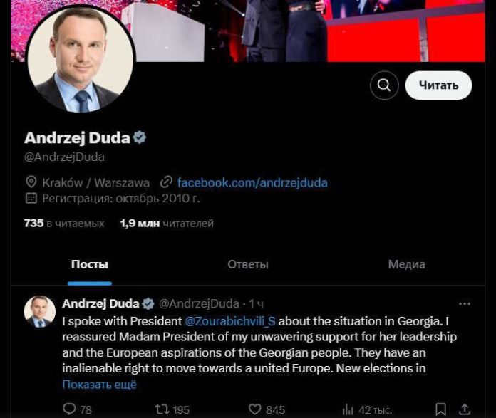Click the calendar icon by Регистрация
This screenshot has width=496, height=418.
click(x=31, y=198)
